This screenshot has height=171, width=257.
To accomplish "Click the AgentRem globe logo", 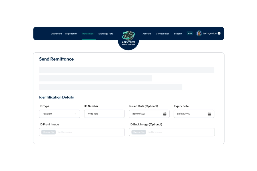I will point(128,36).
